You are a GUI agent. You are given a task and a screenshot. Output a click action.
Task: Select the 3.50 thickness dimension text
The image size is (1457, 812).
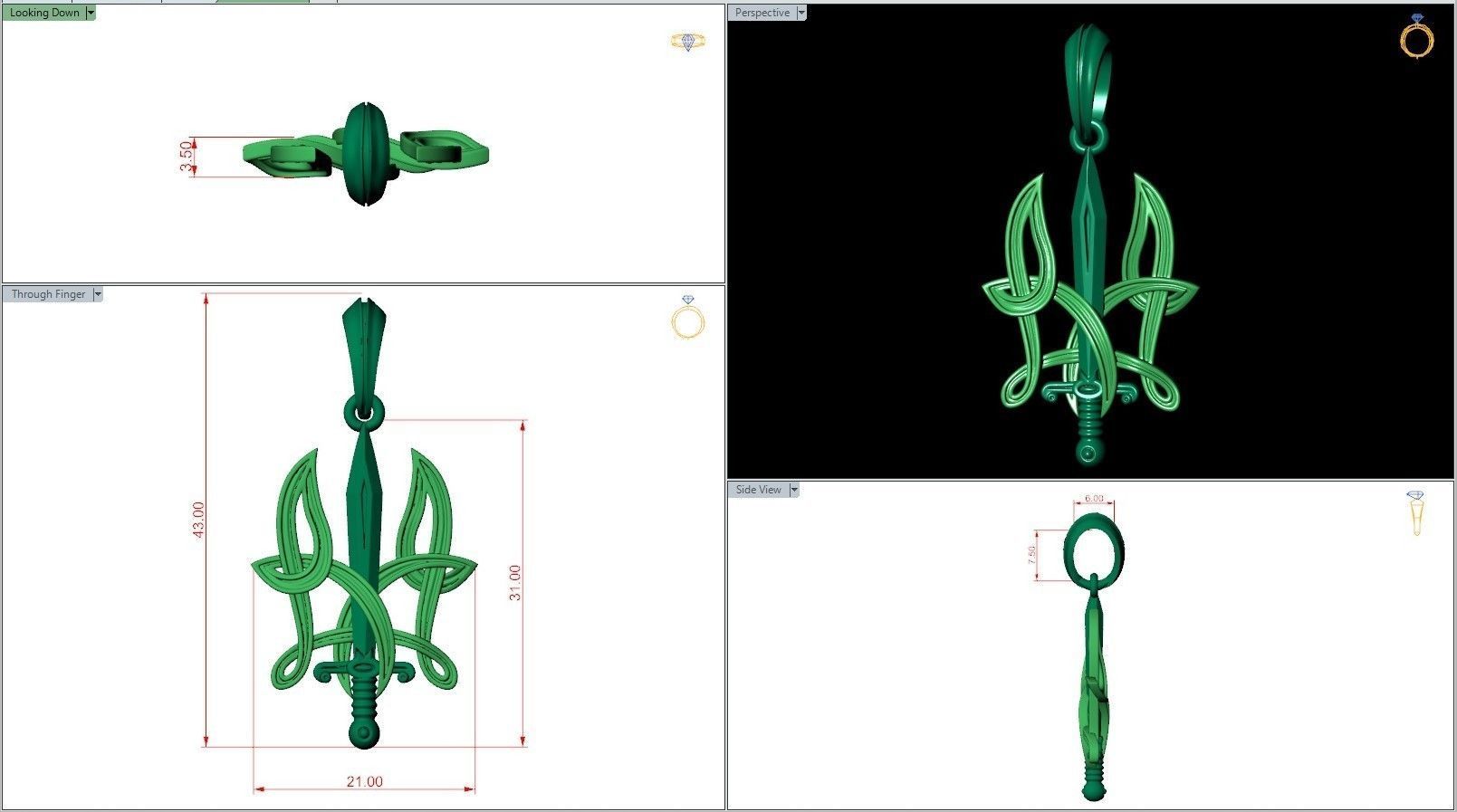click(186, 156)
